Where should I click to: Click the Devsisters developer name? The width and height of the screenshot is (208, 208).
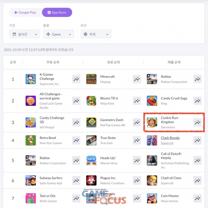click(168, 127)
